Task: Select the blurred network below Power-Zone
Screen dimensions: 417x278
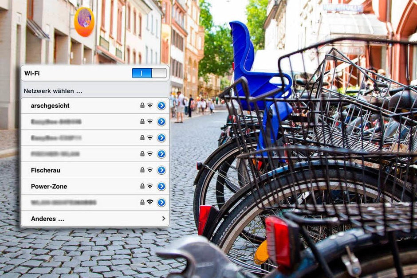Action: tap(95, 203)
